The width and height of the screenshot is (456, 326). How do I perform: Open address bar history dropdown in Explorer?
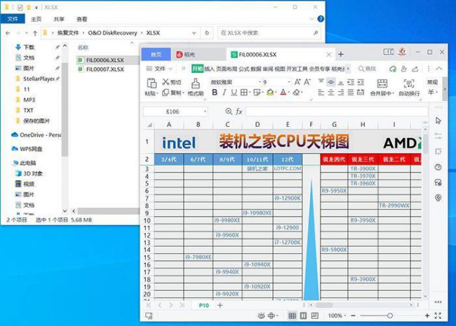pos(194,33)
